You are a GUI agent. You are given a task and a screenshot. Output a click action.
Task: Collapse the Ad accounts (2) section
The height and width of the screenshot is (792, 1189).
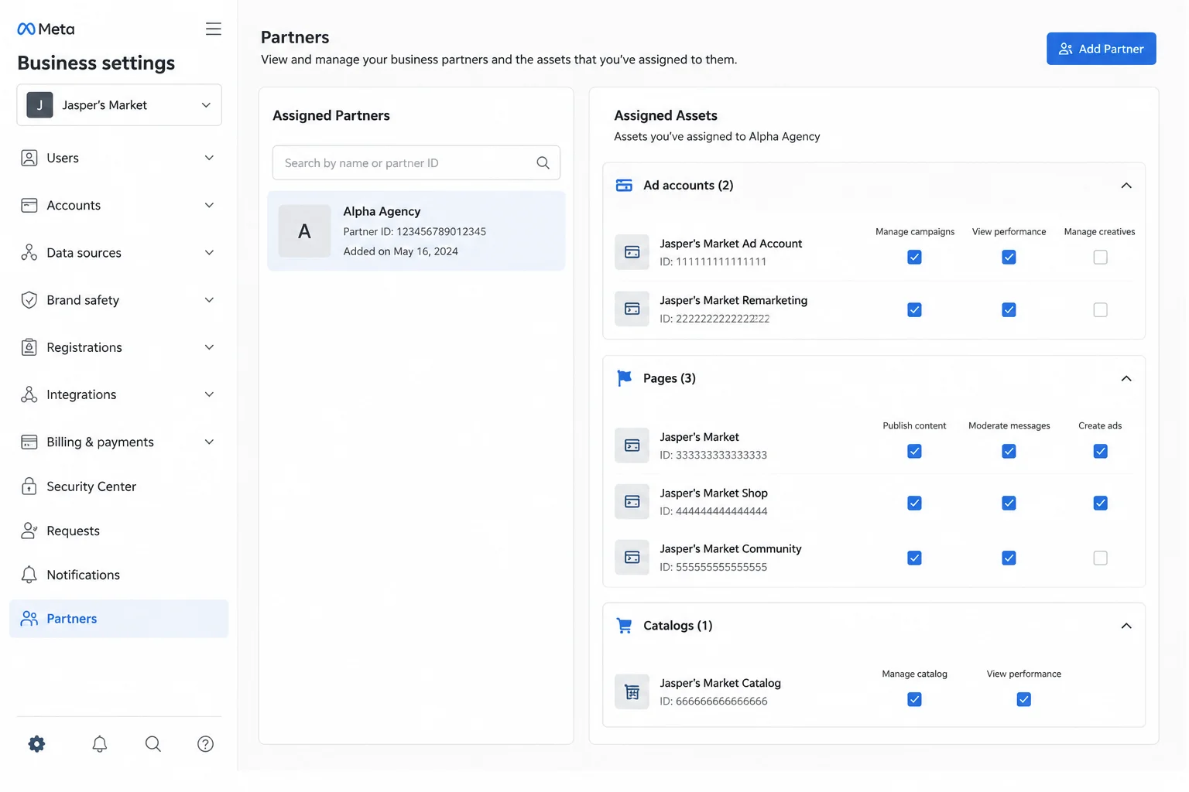click(x=1126, y=185)
